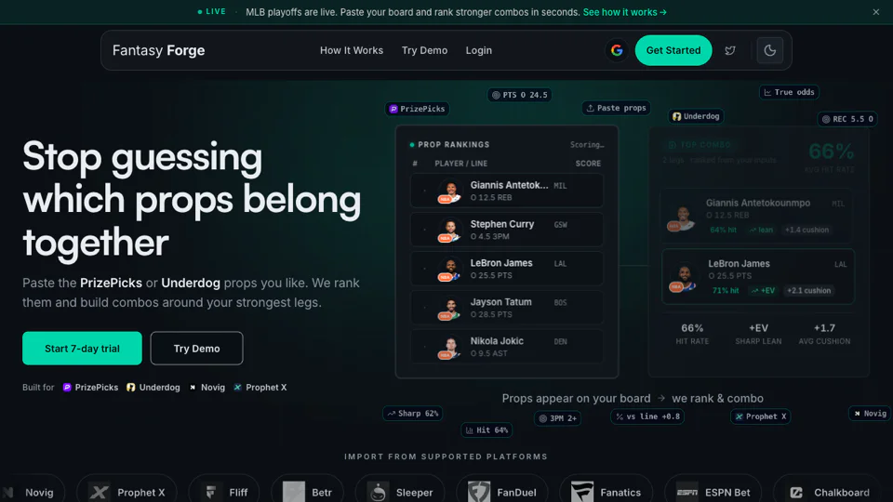893x502 pixels.
Task: Click the LeBron James top combo card
Action: point(757,277)
